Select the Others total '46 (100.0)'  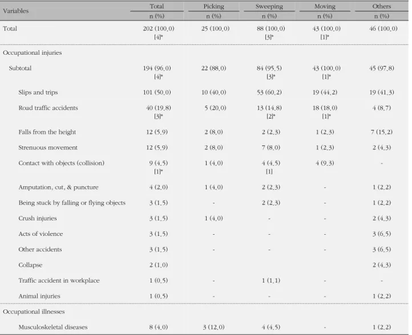[x=383, y=28]
